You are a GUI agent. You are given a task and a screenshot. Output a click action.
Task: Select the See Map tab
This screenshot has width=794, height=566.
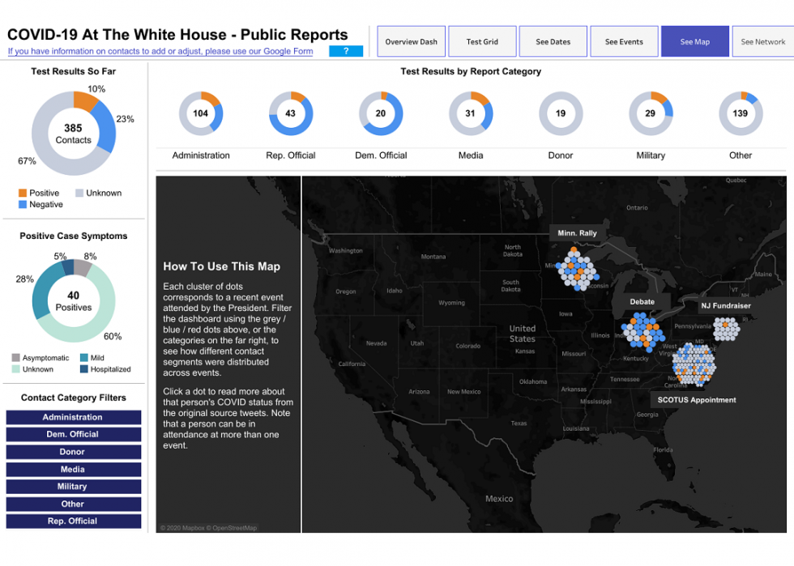tap(695, 41)
